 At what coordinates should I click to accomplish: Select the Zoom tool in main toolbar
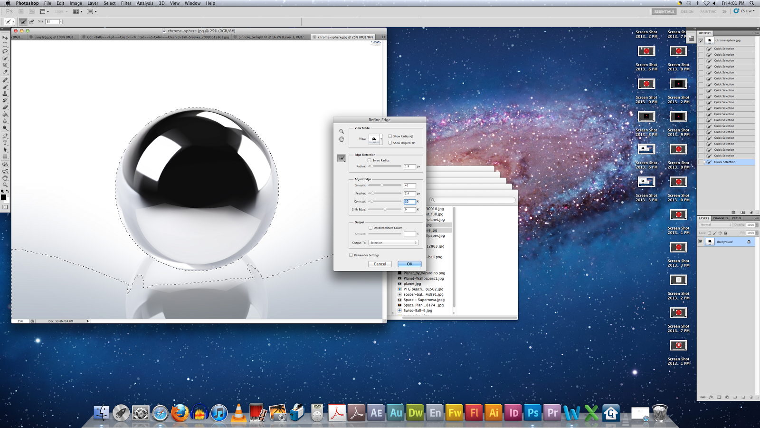click(5, 185)
